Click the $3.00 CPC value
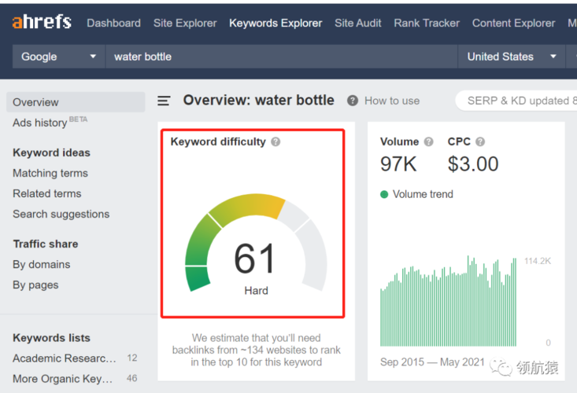Image resolution: width=577 pixels, height=393 pixels. click(473, 163)
